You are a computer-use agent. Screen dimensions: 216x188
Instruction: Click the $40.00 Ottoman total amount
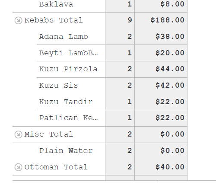tap(170, 167)
